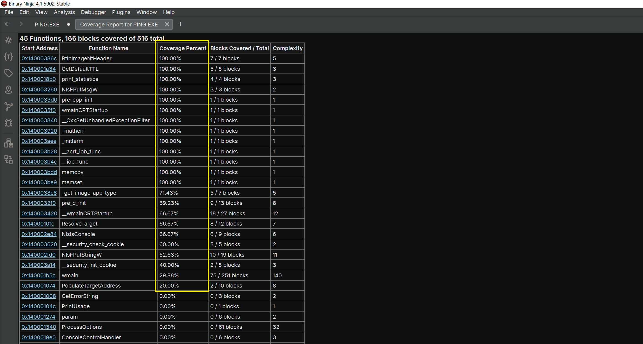Image resolution: width=643 pixels, height=344 pixels.
Task: Open address link 0x140003620
Action: 39,244
